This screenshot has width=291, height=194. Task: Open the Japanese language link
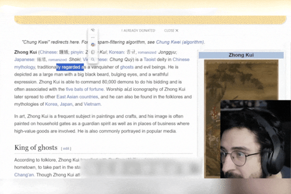(24, 60)
